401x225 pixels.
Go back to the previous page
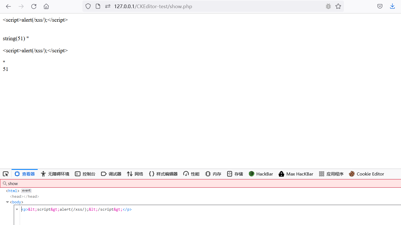click(8, 6)
